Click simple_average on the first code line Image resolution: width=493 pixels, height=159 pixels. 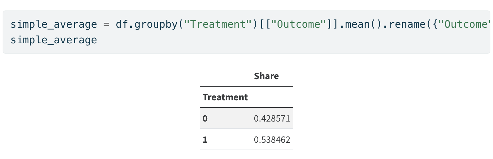coord(54,25)
